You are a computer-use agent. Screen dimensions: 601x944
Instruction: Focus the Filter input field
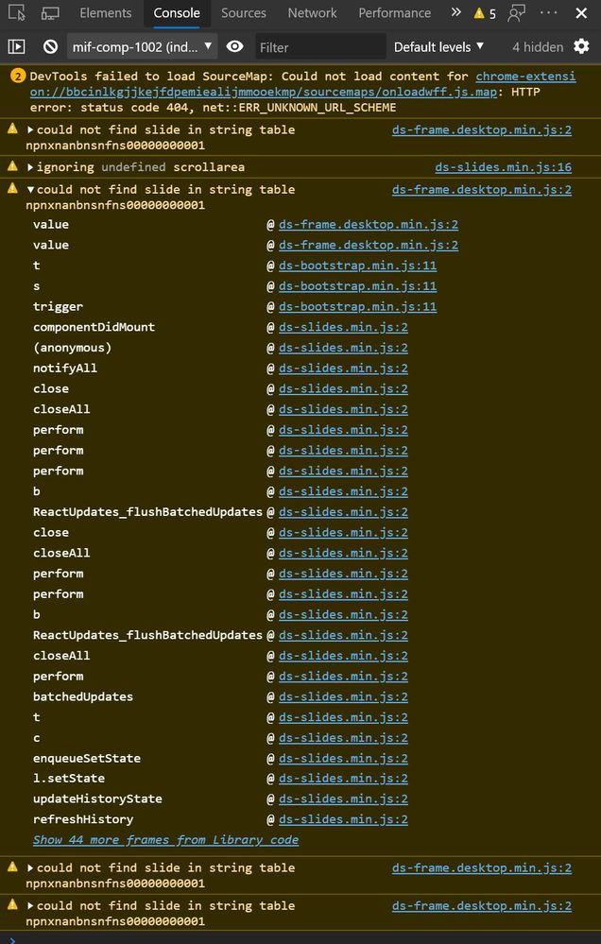coord(319,46)
